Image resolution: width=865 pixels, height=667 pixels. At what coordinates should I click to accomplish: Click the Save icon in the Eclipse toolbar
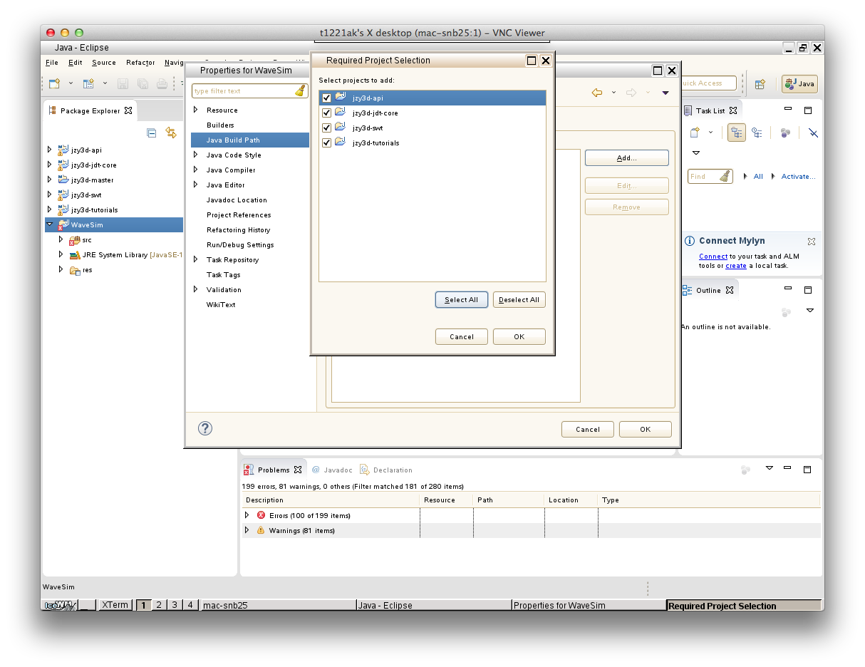click(123, 83)
